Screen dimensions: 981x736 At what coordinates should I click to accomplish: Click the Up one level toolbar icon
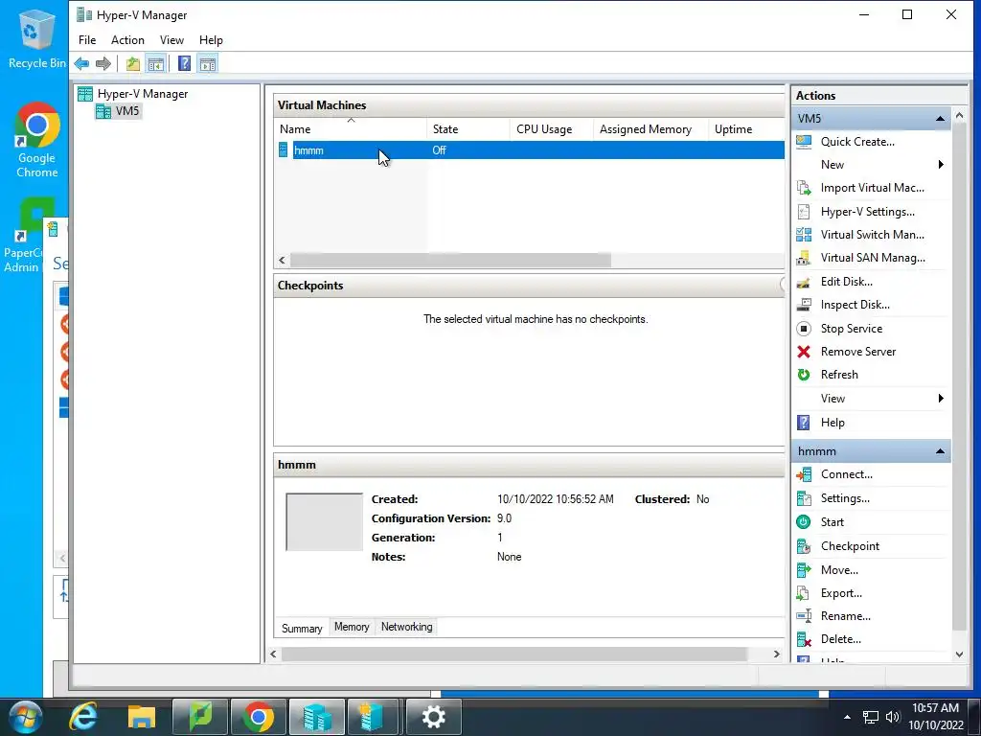point(132,63)
